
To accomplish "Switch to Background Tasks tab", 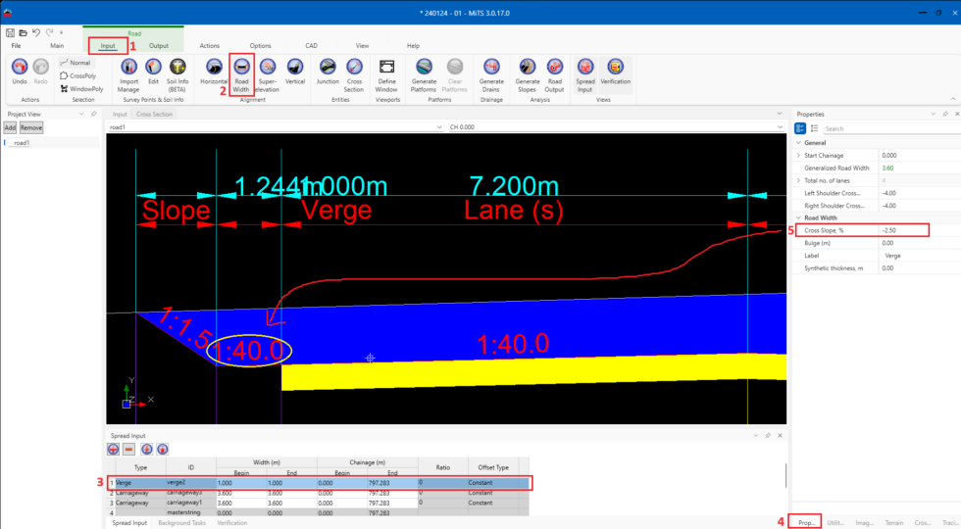I will point(182,523).
